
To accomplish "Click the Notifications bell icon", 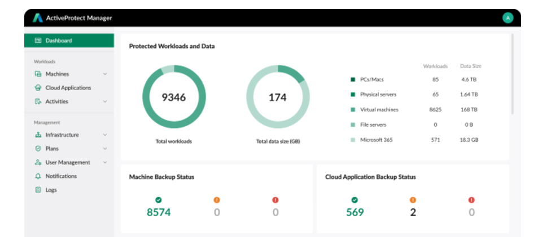I will [38, 176].
